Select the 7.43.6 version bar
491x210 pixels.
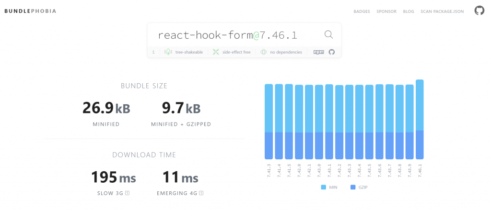pos(380,122)
